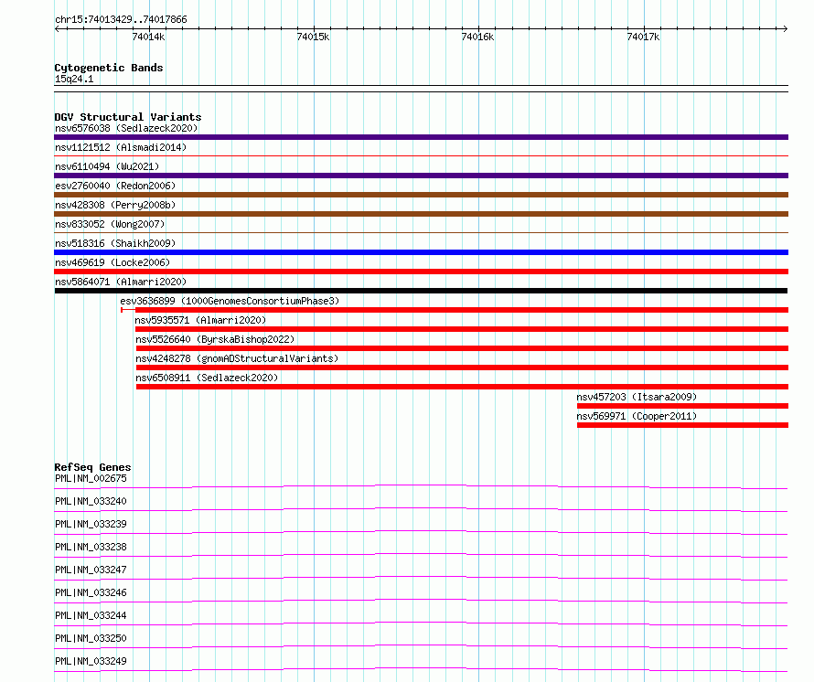Click the purple bar for nsv6110494

click(421, 176)
